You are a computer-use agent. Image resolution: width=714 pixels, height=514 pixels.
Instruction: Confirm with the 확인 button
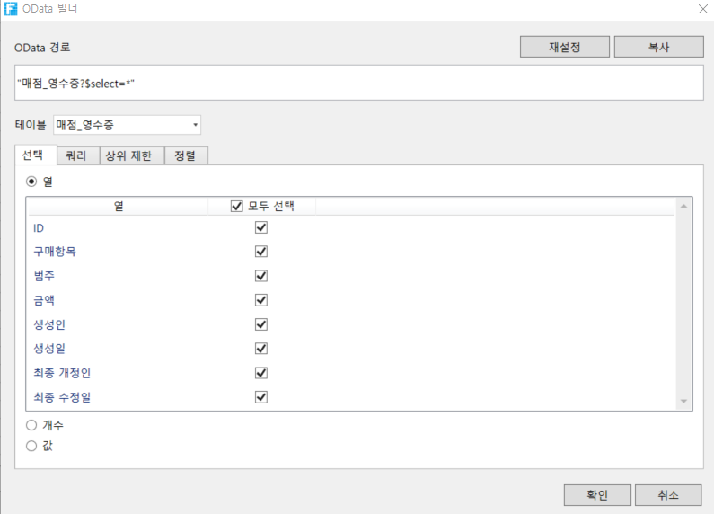[x=597, y=495]
